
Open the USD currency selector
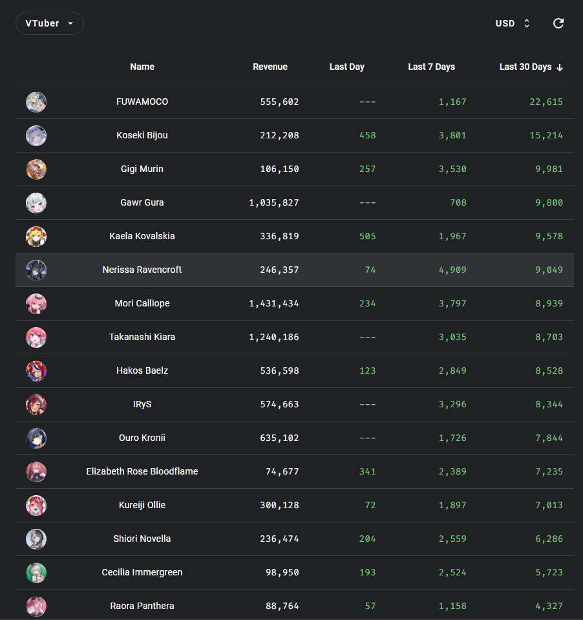[513, 23]
